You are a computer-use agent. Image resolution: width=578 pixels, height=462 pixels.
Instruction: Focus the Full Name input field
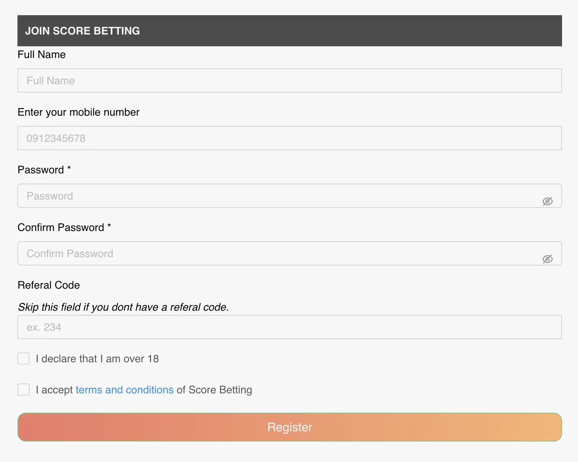290,80
